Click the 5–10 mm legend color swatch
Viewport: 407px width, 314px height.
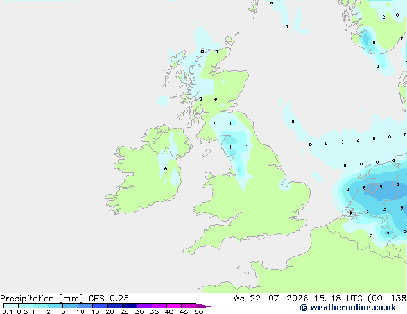70,306
